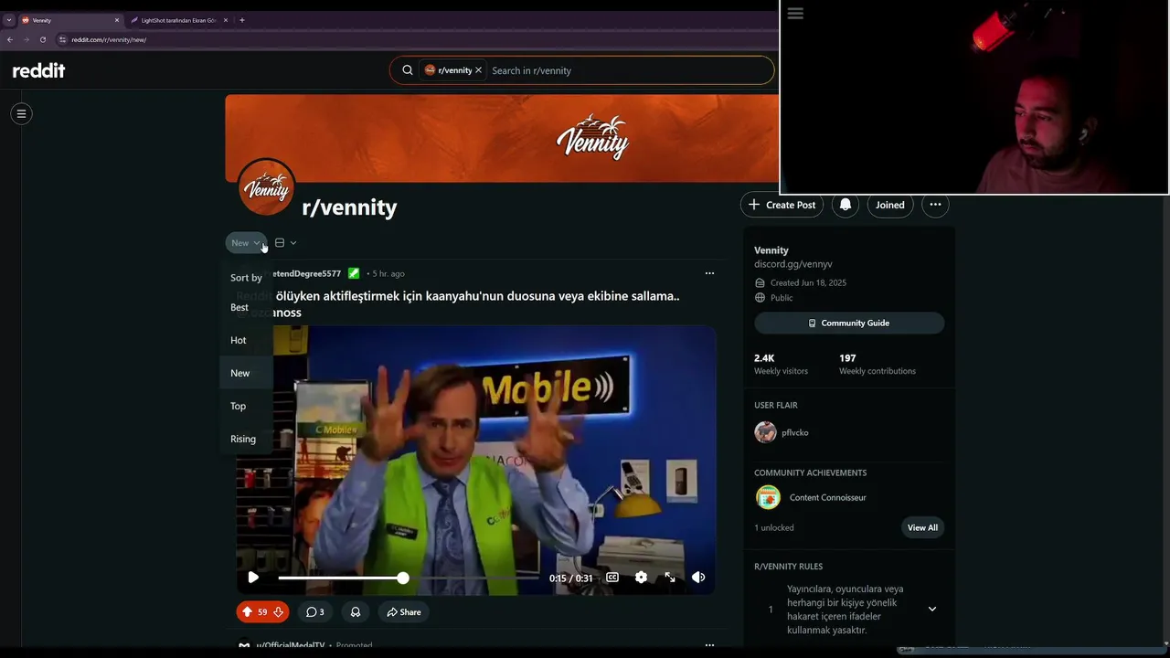Viewport: 1170px width, 658px height.
Task: Open the view layout dropdown
Action: pos(285,243)
